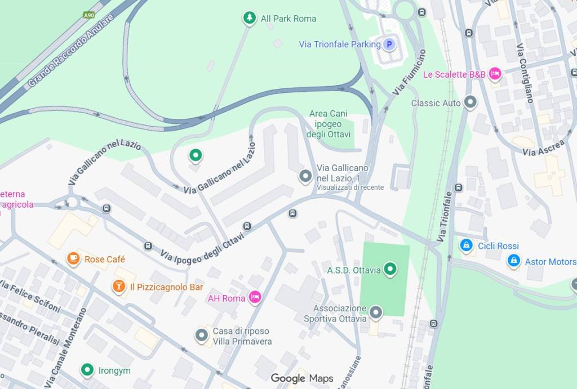Open the Casa di riposo Villa Primavera marker
This screenshot has height=389, width=577.
[x=202, y=336]
